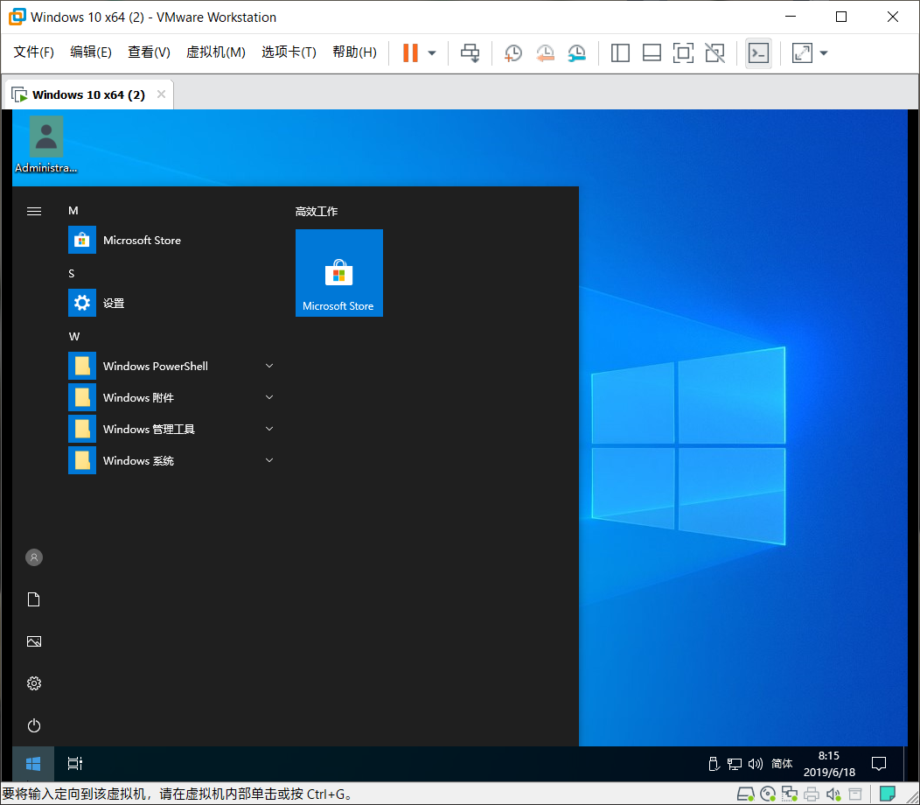Select the Windows 10 x64 (2) tab
This screenshot has height=805, width=920.
(x=87, y=94)
